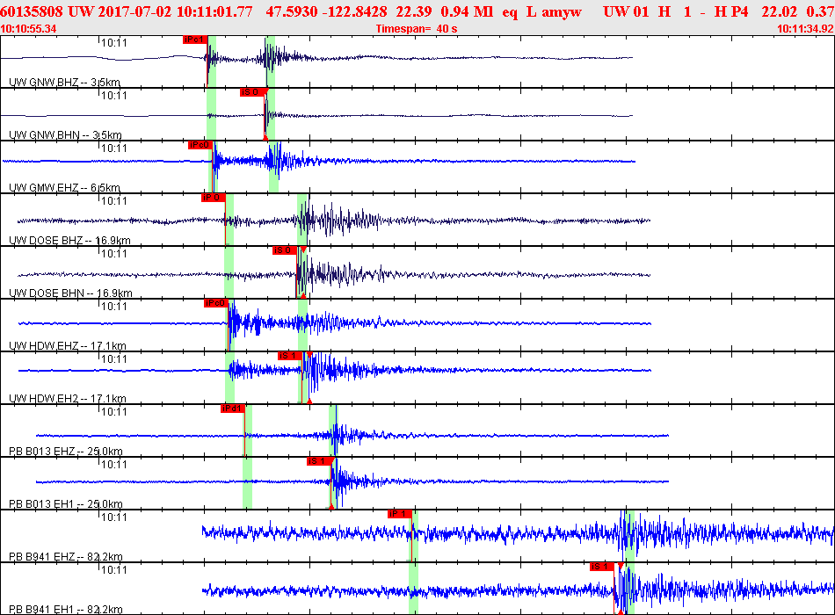Click the 'eq' event type in header

510,11
